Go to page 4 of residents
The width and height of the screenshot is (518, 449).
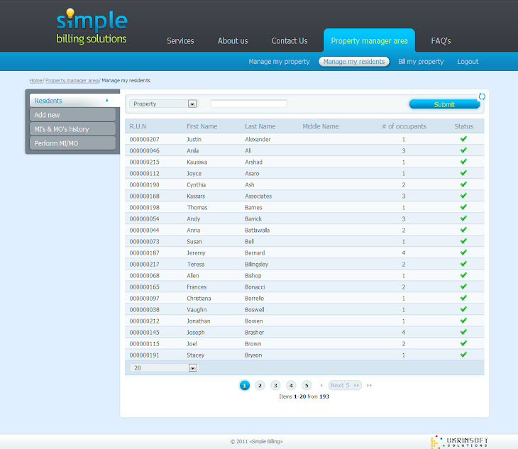point(291,385)
